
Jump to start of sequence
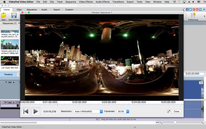26,111
